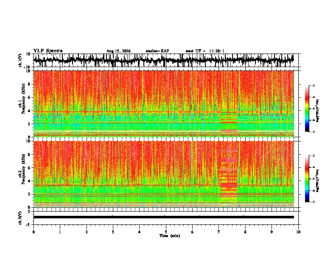The width and height of the screenshot is (336, 260).
Task: Click the ch.1 voltage waveform trace at top
Action: click(163, 60)
